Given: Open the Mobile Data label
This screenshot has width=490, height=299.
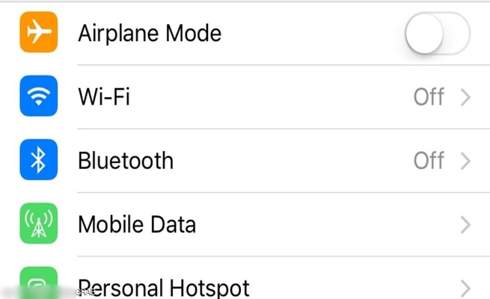Looking at the screenshot, I should (137, 224).
